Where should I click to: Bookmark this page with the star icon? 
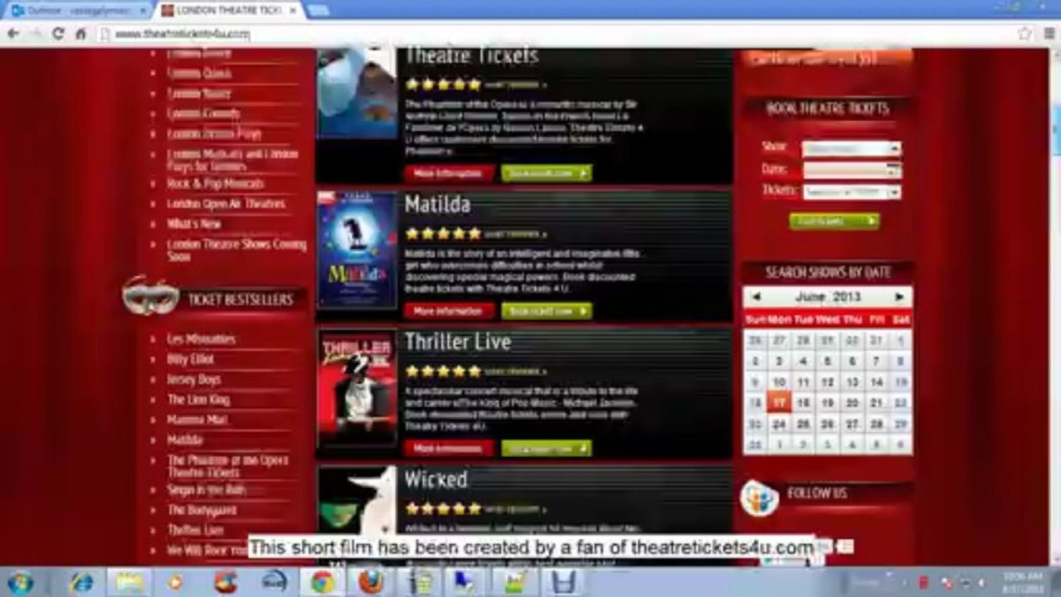(1024, 34)
